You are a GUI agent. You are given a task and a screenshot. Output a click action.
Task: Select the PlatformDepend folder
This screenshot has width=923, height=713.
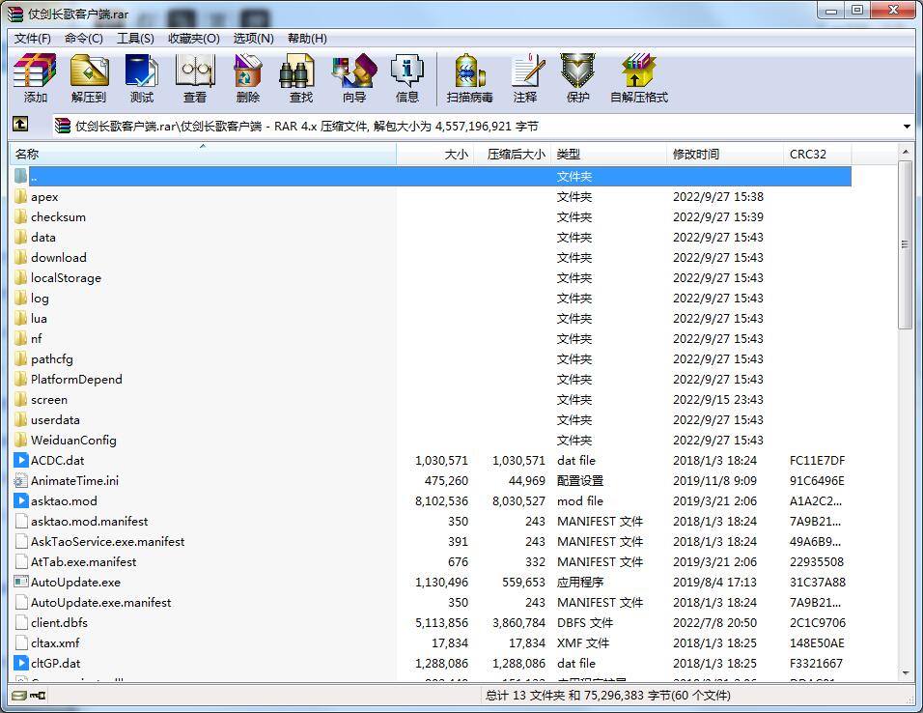pyautogui.click(x=432, y=379)
